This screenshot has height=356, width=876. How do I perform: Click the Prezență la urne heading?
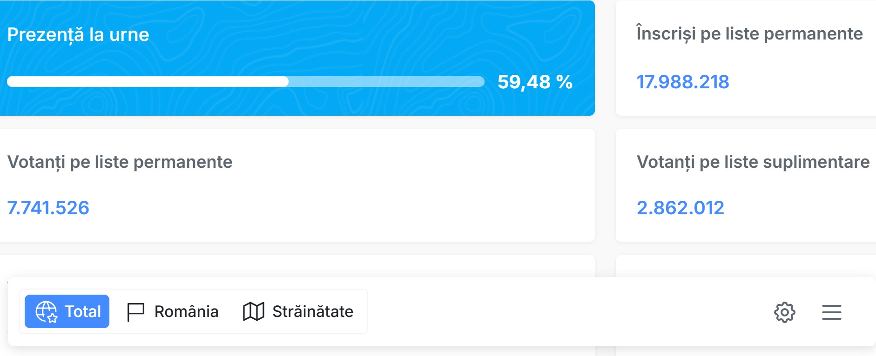(x=78, y=34)
